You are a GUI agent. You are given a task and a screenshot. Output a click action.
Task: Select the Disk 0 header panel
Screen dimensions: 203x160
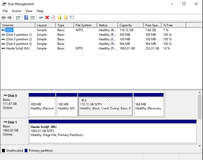(x=14, y=105)
